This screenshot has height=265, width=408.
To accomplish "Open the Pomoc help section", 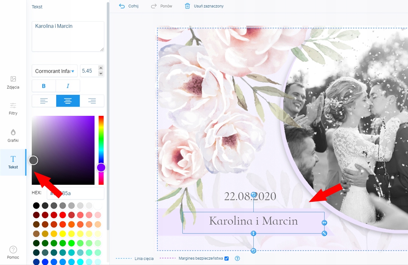I will 13,253.
